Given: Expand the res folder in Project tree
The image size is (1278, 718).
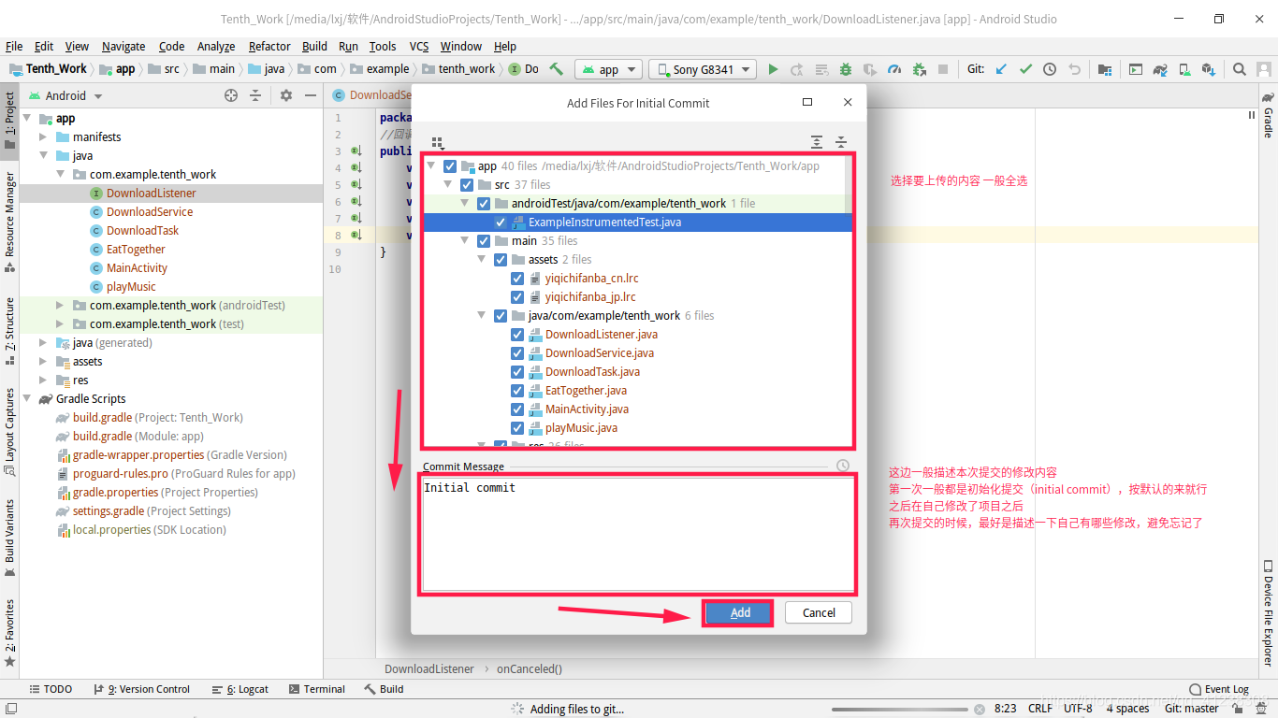Looking at the screenshot, I should [x=43, y=381].
